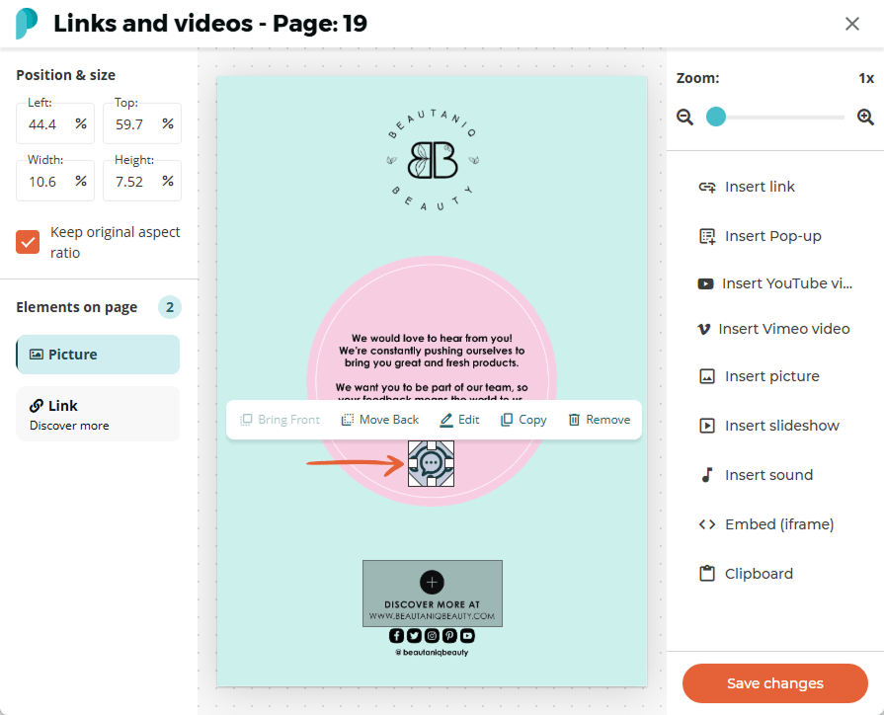884x715 pixels.
Task: Open the Clipboard option
Action: (x=746, y=574)
